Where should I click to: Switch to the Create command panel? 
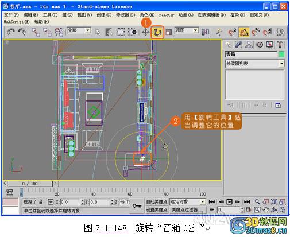[x=228, y=45]
